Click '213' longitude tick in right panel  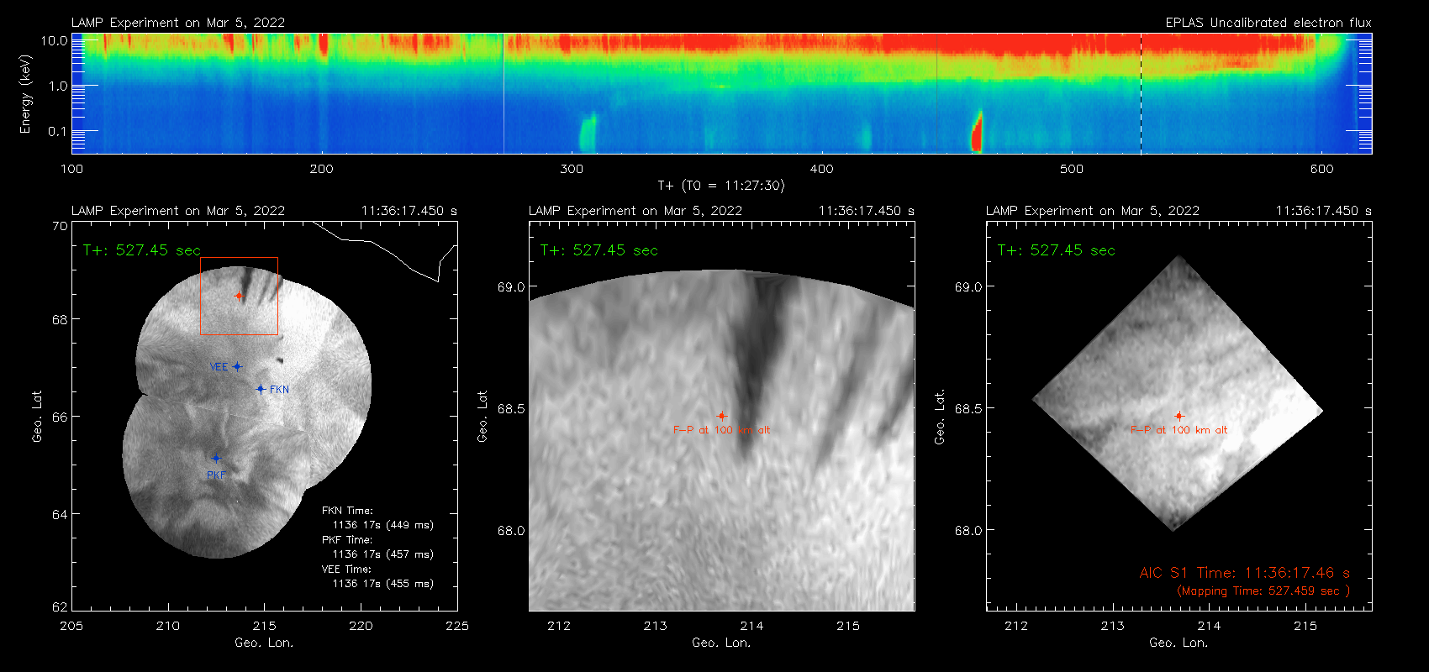(1113, 626)
